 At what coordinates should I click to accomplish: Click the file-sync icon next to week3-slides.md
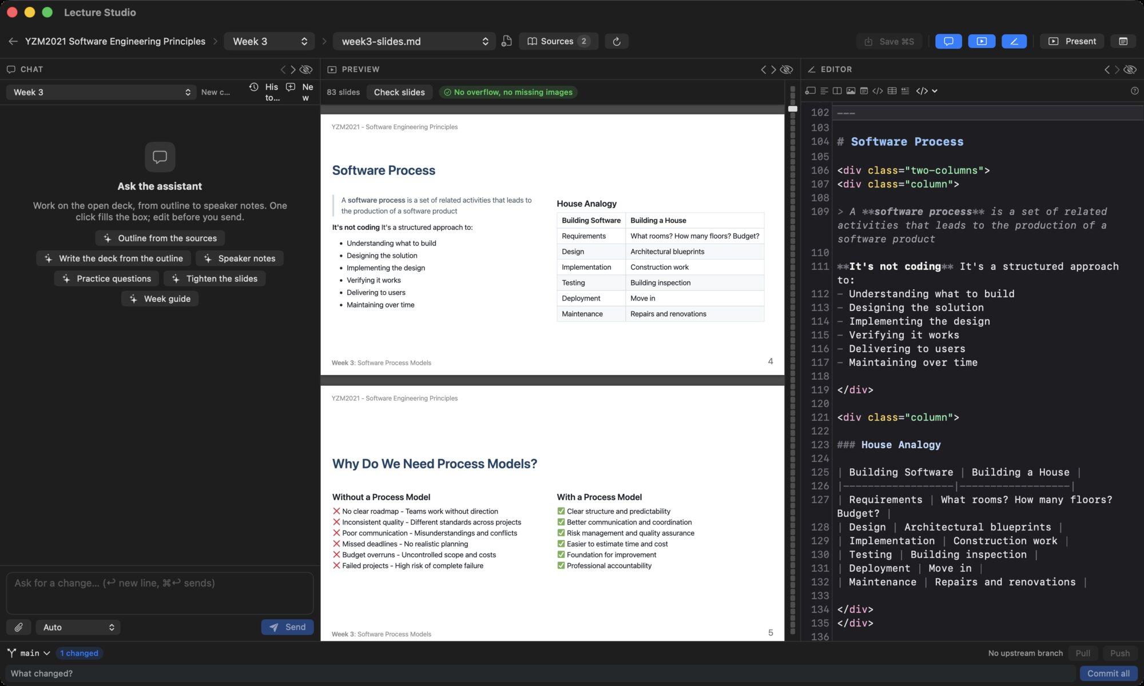[x=506, y=41]
